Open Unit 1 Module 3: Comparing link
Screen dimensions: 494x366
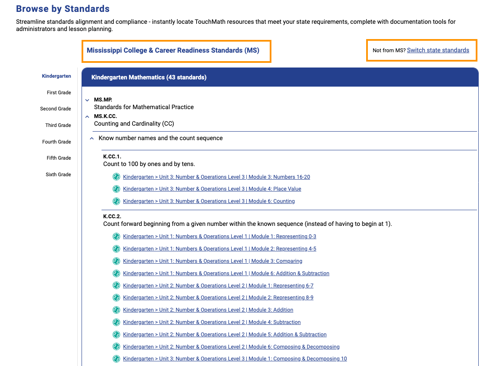point(213,261)
